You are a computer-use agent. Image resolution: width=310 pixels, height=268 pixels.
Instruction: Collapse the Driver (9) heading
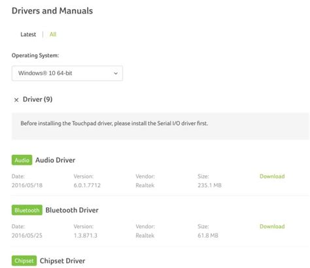(37, 99)
